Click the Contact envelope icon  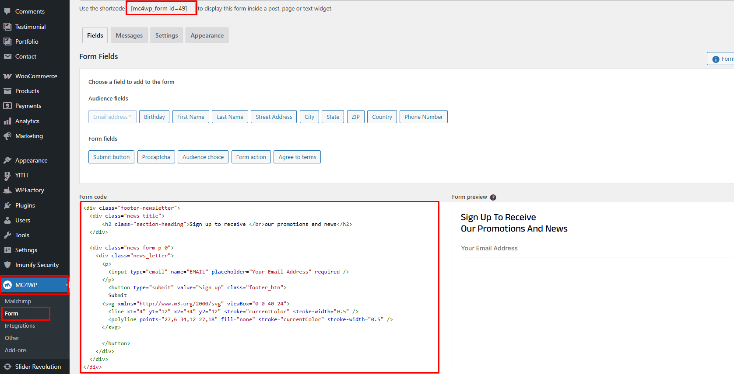[7, 56]
